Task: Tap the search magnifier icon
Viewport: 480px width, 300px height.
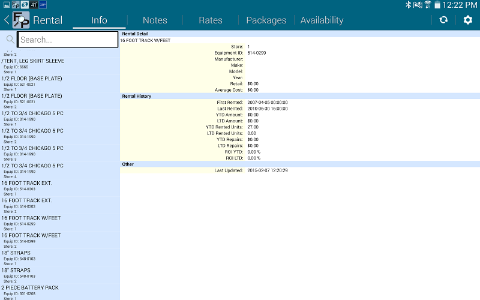Action: point(10,39)
